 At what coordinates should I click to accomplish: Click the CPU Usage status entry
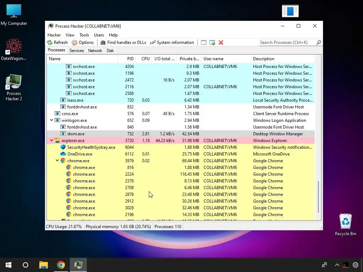pyautogui.click(x=64, y=227)
